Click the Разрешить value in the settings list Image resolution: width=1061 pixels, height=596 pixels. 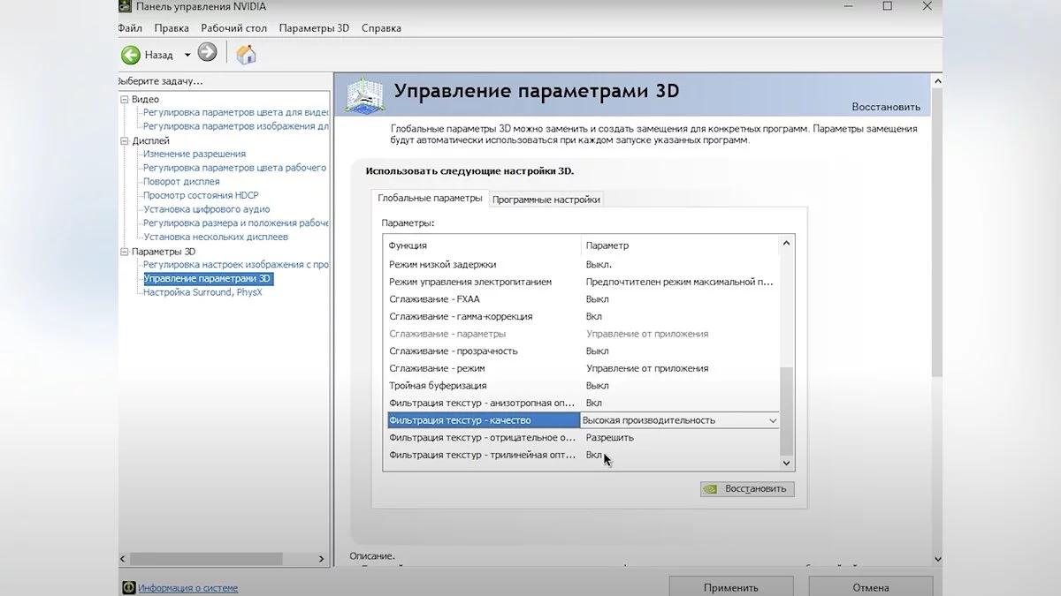[610, 438]
